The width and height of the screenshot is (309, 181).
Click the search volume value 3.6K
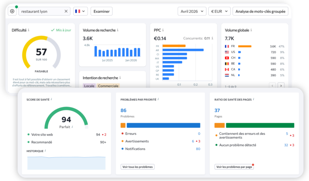[88, 38]
